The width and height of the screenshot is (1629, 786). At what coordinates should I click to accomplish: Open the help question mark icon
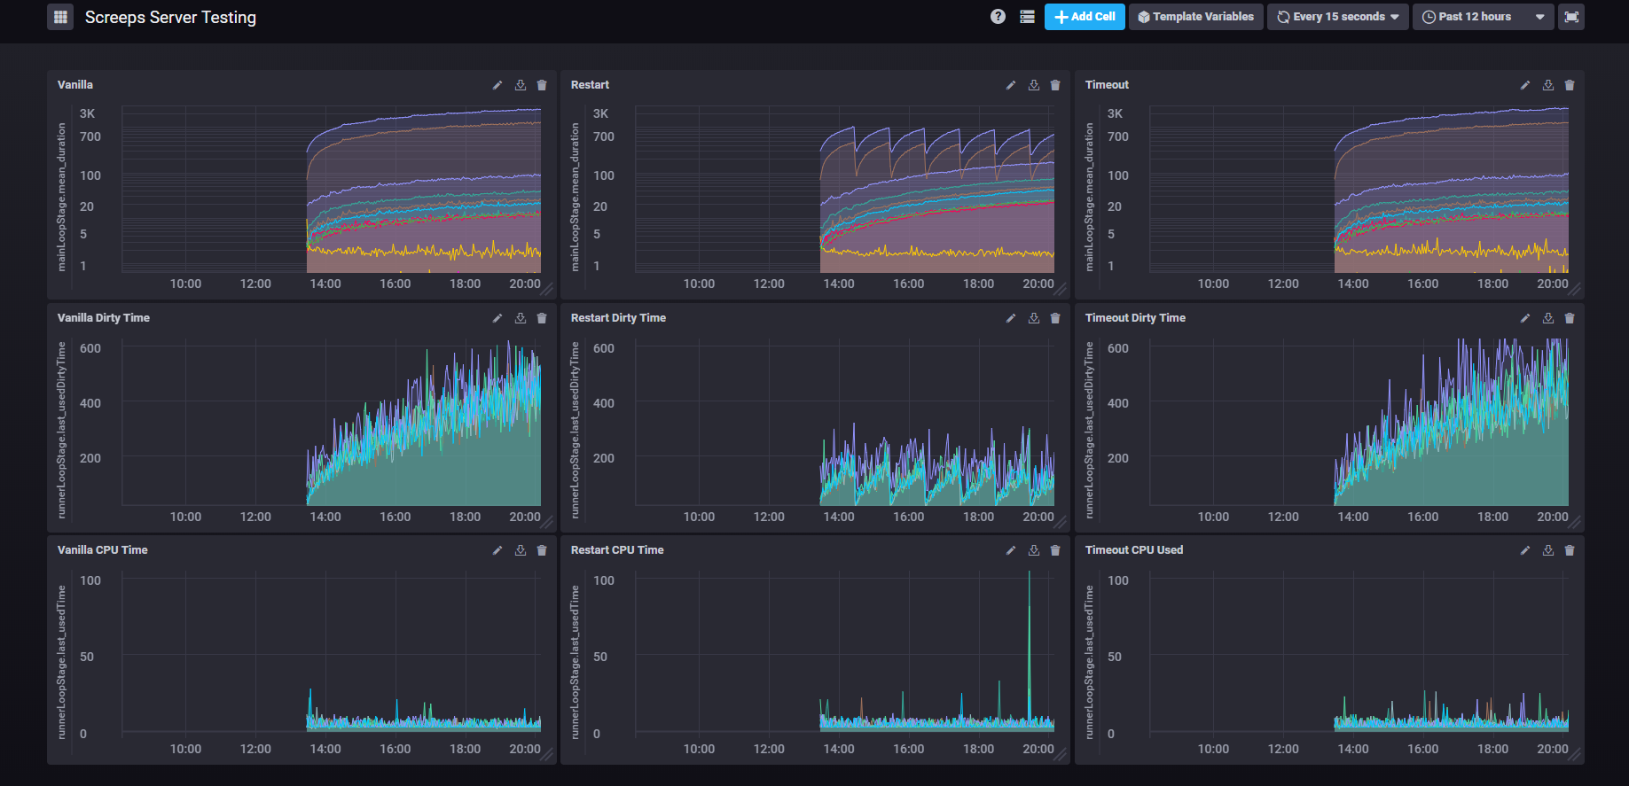tap(998, 17)
